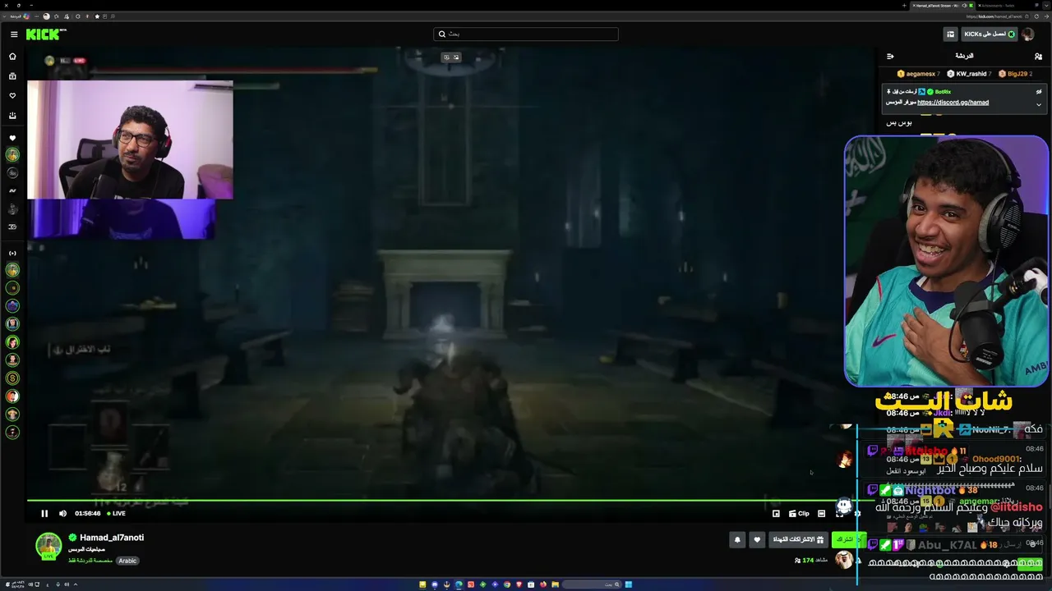Click the taskbar search box

pyautogui.click(x=592, y=584)
